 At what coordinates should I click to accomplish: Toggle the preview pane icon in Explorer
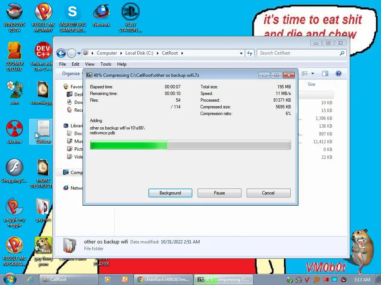[325, 73]
